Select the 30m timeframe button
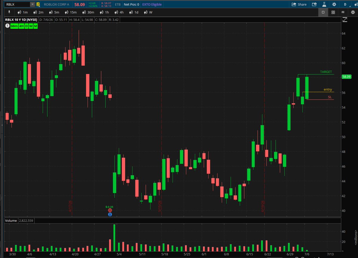Image resolution: width=358 pixels, height=258 pixels. tap(88, 12)
